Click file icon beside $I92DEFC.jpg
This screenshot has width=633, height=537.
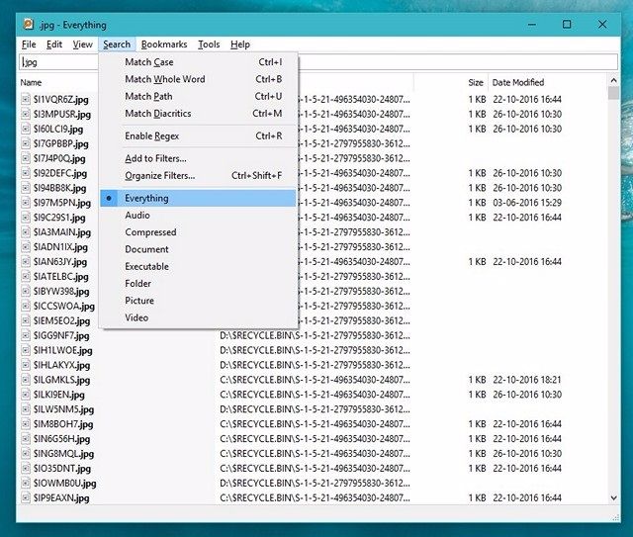click(26, 173)
